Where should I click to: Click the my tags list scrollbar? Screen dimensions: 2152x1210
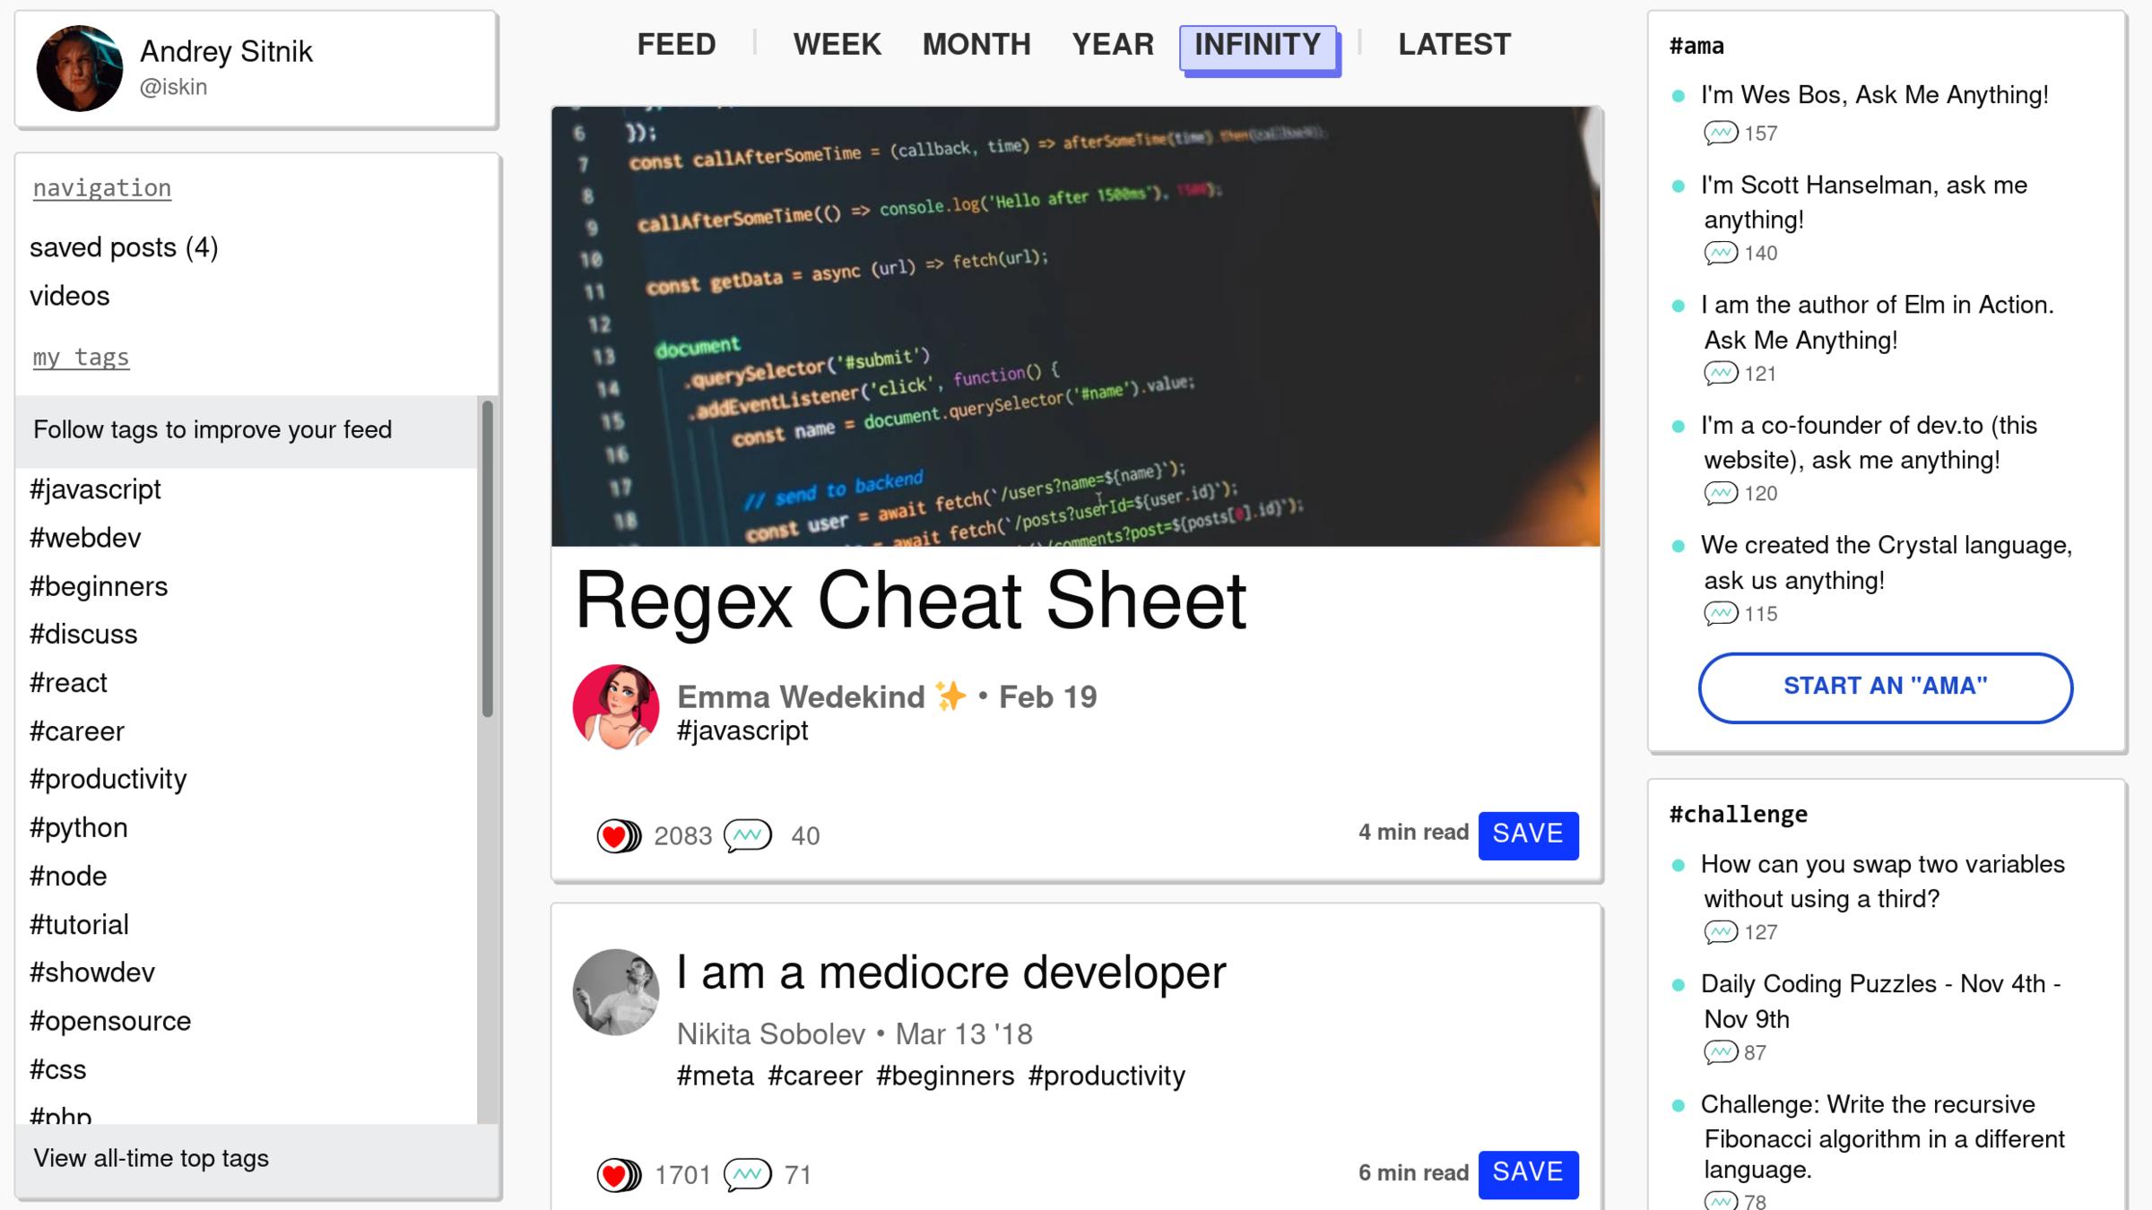pos(488,559)
